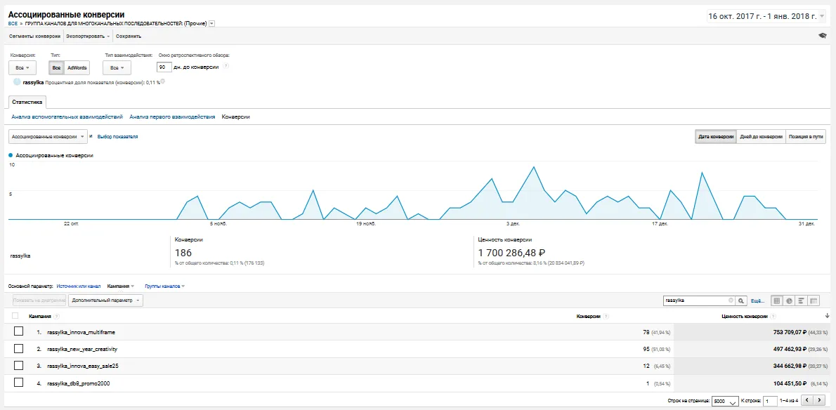Open the pivot table view
The height and width of the screenshot is (410, 836).
click(814, 300)
